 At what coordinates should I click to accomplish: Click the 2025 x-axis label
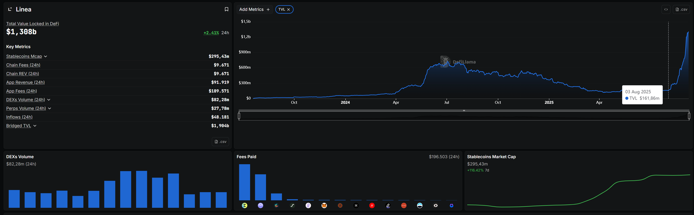click(549, 102)
